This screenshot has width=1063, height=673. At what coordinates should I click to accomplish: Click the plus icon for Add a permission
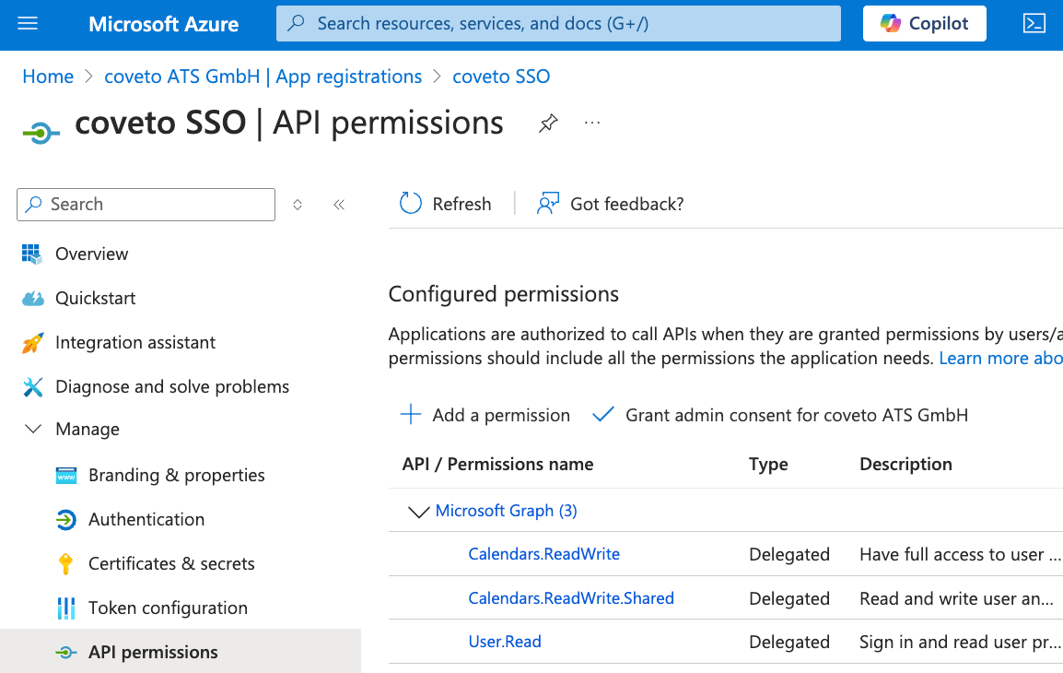(411, 415)
